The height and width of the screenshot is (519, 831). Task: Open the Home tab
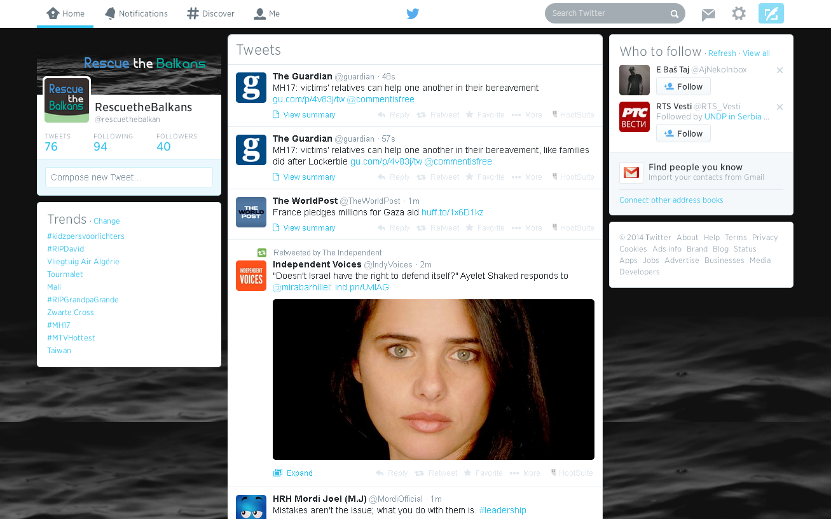tap(65, 13)
